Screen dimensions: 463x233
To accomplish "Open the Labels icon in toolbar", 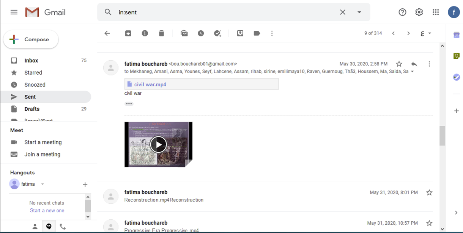I will [x=257, y=33].
